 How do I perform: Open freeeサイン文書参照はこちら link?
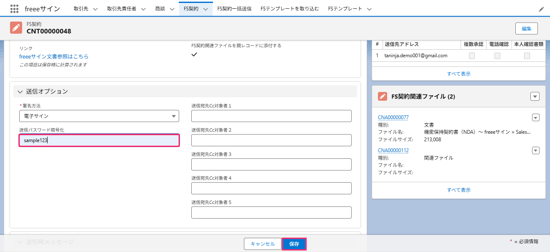[x=54, y=56]
